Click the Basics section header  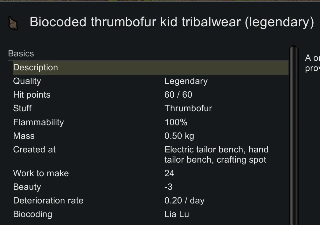pyautogui.click(x=21, y=54)
